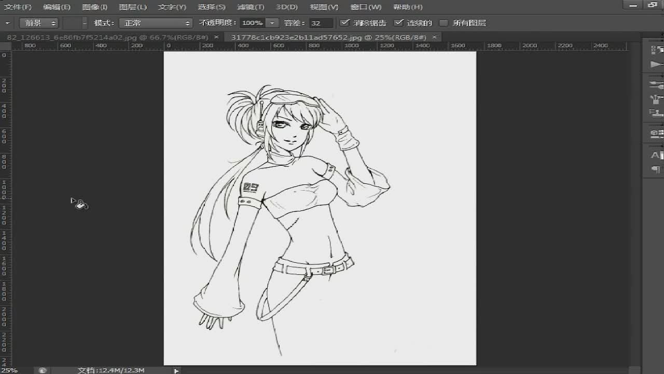Viewport: 664px width, 374px height.
Task: Open the Character panel 'A' icon
Action: [657, 155]
